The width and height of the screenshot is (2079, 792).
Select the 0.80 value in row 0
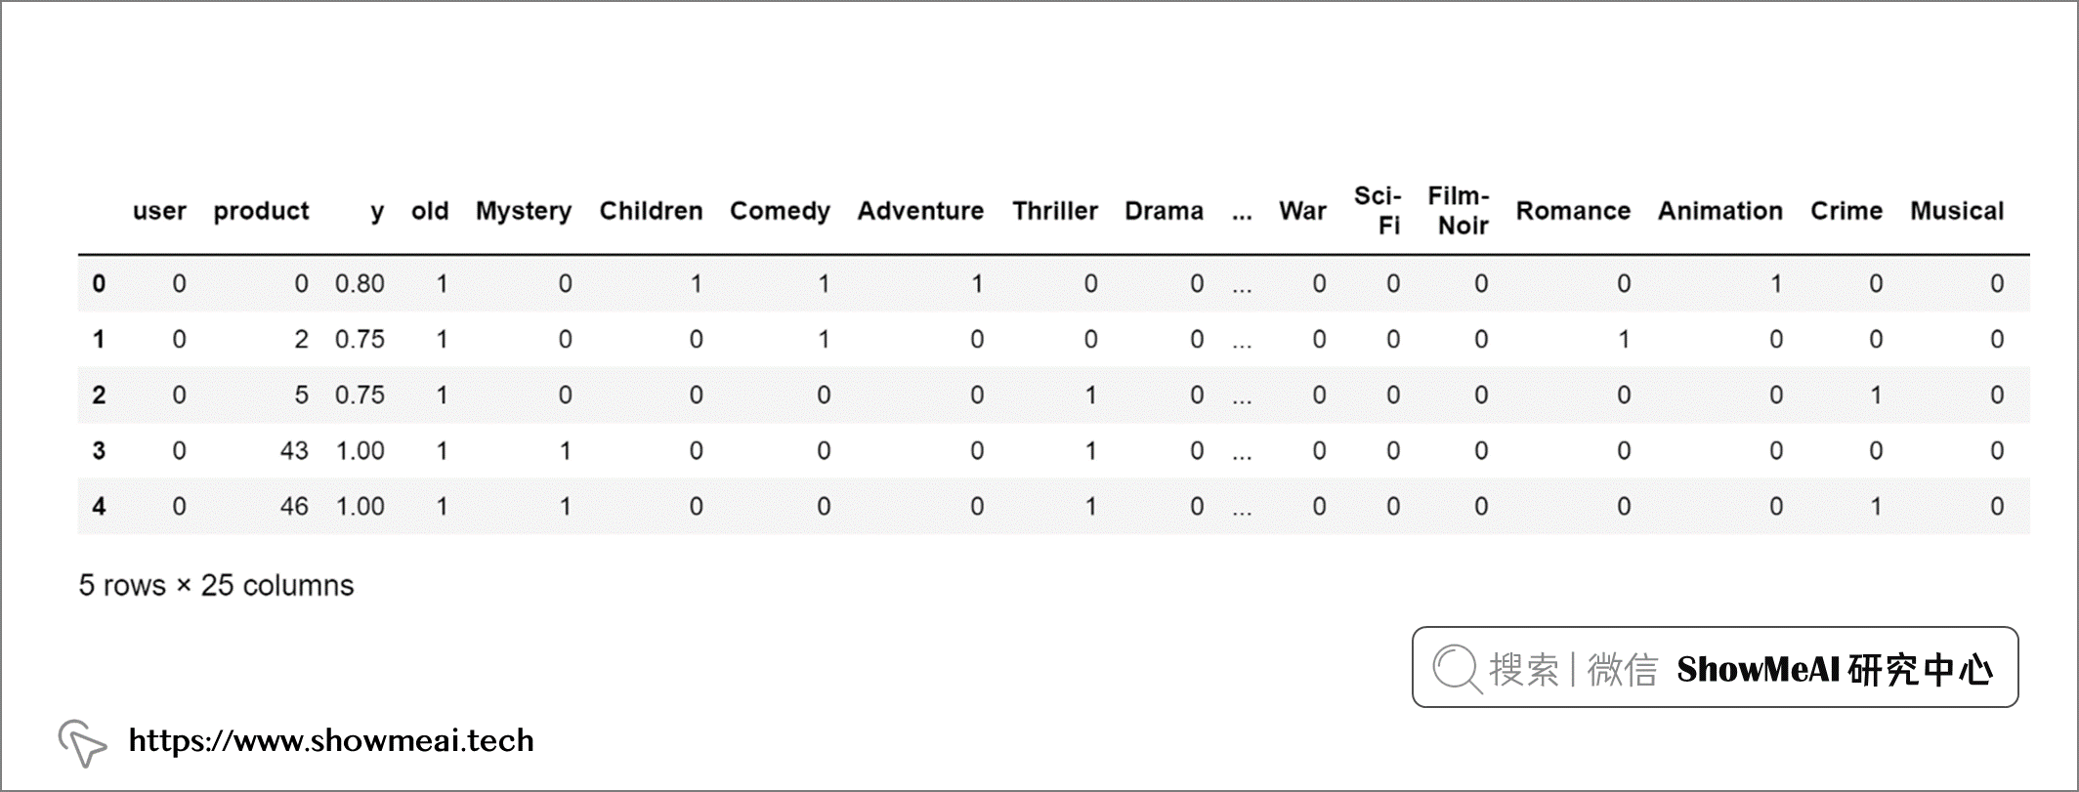pyautogui.click(x=360, y=284)
